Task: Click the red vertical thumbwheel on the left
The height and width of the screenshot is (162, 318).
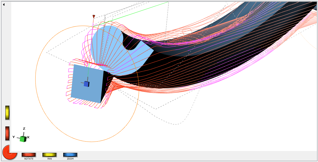Action: tap(7, 134)
